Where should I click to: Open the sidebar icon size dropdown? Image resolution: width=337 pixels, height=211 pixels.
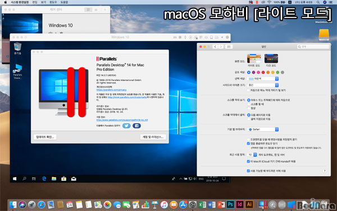(x=263, y=85)
